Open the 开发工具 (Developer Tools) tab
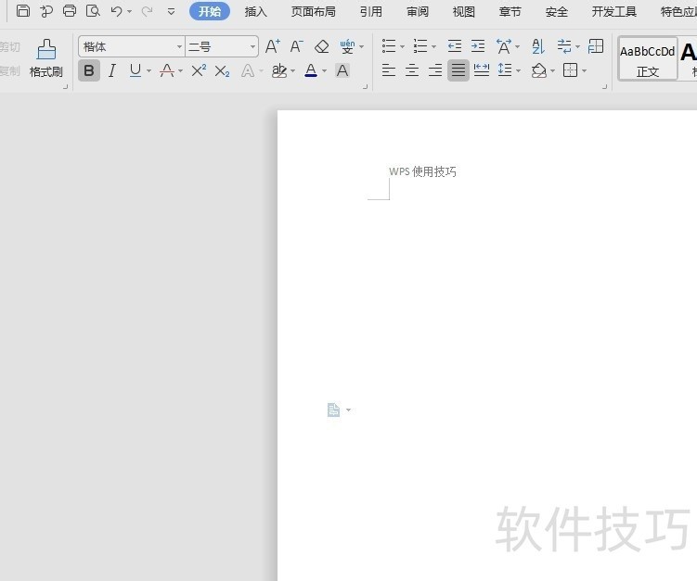This screenshot has width=697, height=581. 614,11
